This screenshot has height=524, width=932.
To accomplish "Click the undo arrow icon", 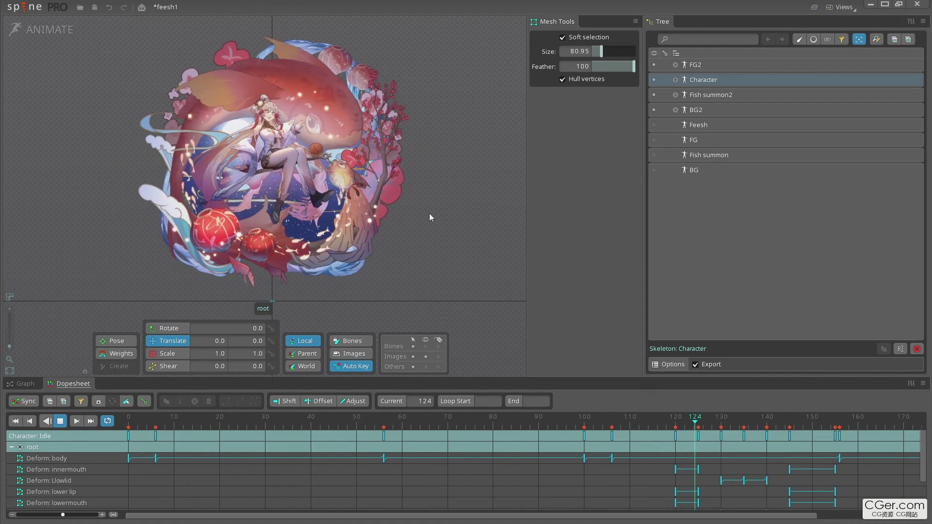I will click(x=109, y=7).
